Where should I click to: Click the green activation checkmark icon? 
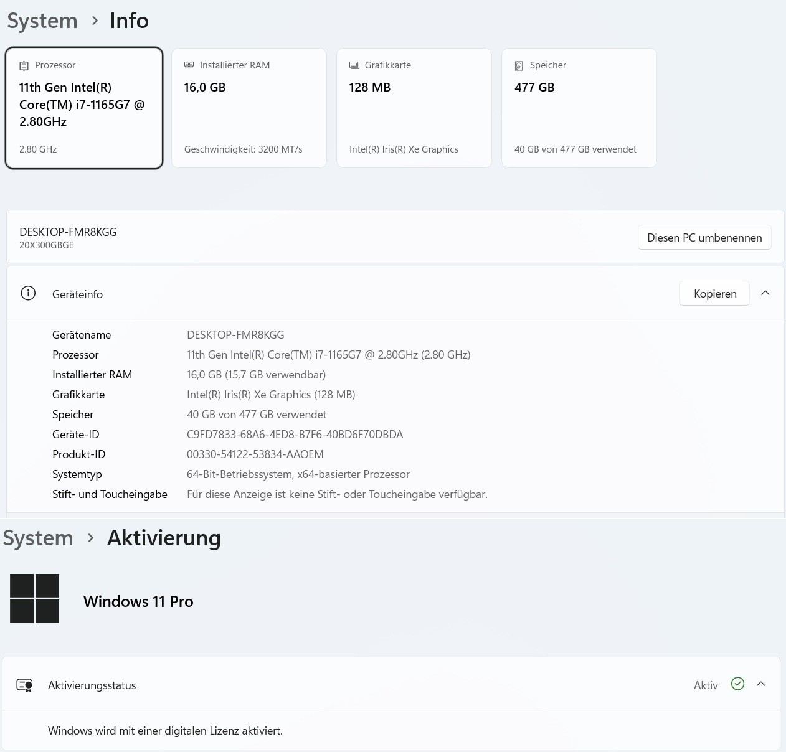point(738,684)
